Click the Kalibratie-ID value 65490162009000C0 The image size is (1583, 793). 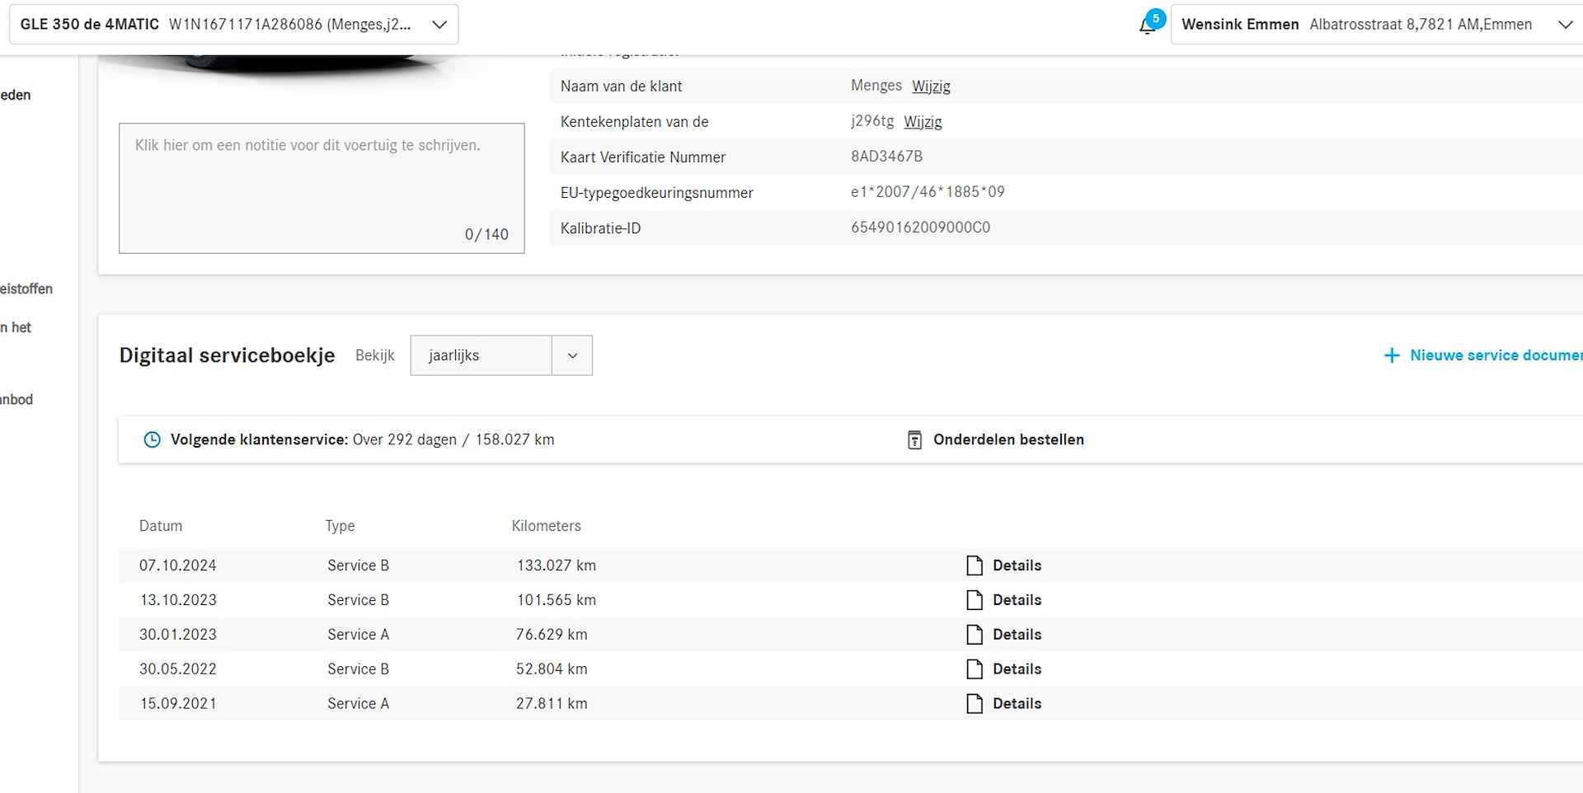click(920, 228)
